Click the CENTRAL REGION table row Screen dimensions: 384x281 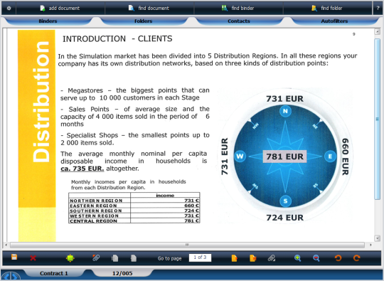pos(134,221)
